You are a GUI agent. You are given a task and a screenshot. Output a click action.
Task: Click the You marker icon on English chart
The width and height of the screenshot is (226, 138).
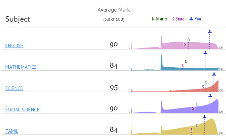(x=210, y=31)
